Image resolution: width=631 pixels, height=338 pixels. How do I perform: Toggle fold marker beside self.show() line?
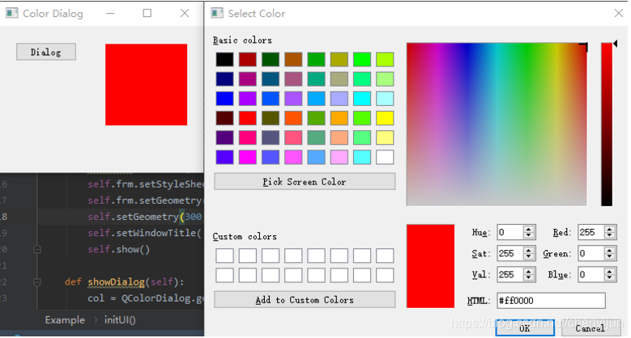(37, 249)
